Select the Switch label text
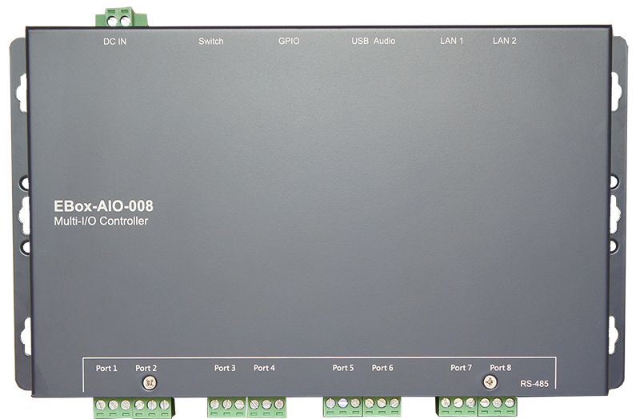 tap(211, 42)
